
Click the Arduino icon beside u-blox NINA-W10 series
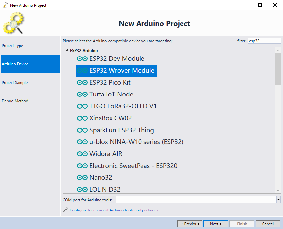point(82,142)
